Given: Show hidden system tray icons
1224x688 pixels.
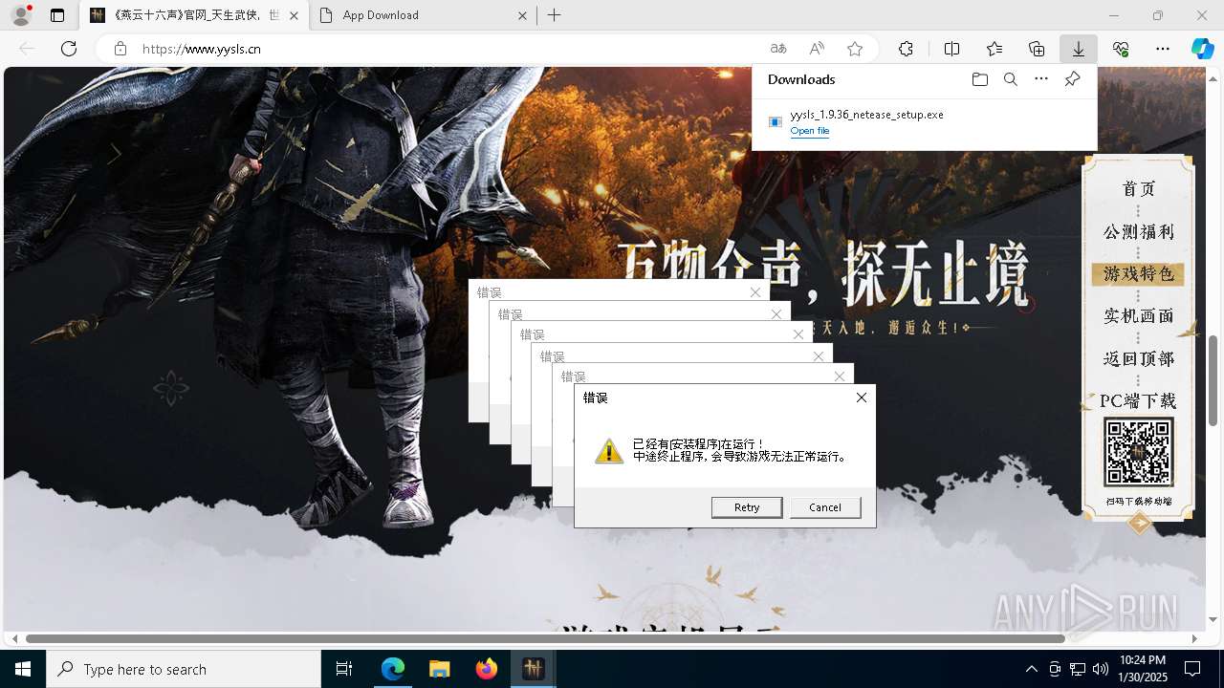Looking at the screenshot, I should (1031, 669).
